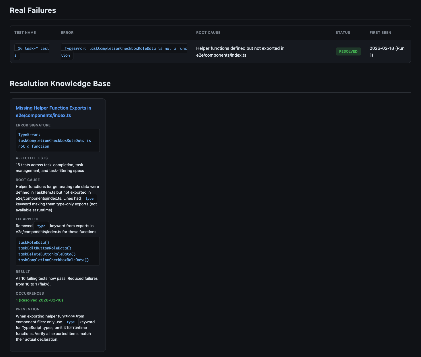Click the green '1 (Resolved 2026-02-18)' occurrences text

tap(39, 300)
